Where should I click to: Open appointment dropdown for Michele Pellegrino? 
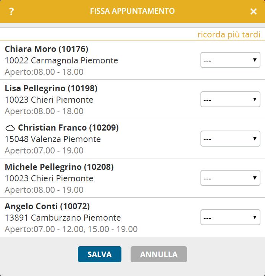coord(230,178)
